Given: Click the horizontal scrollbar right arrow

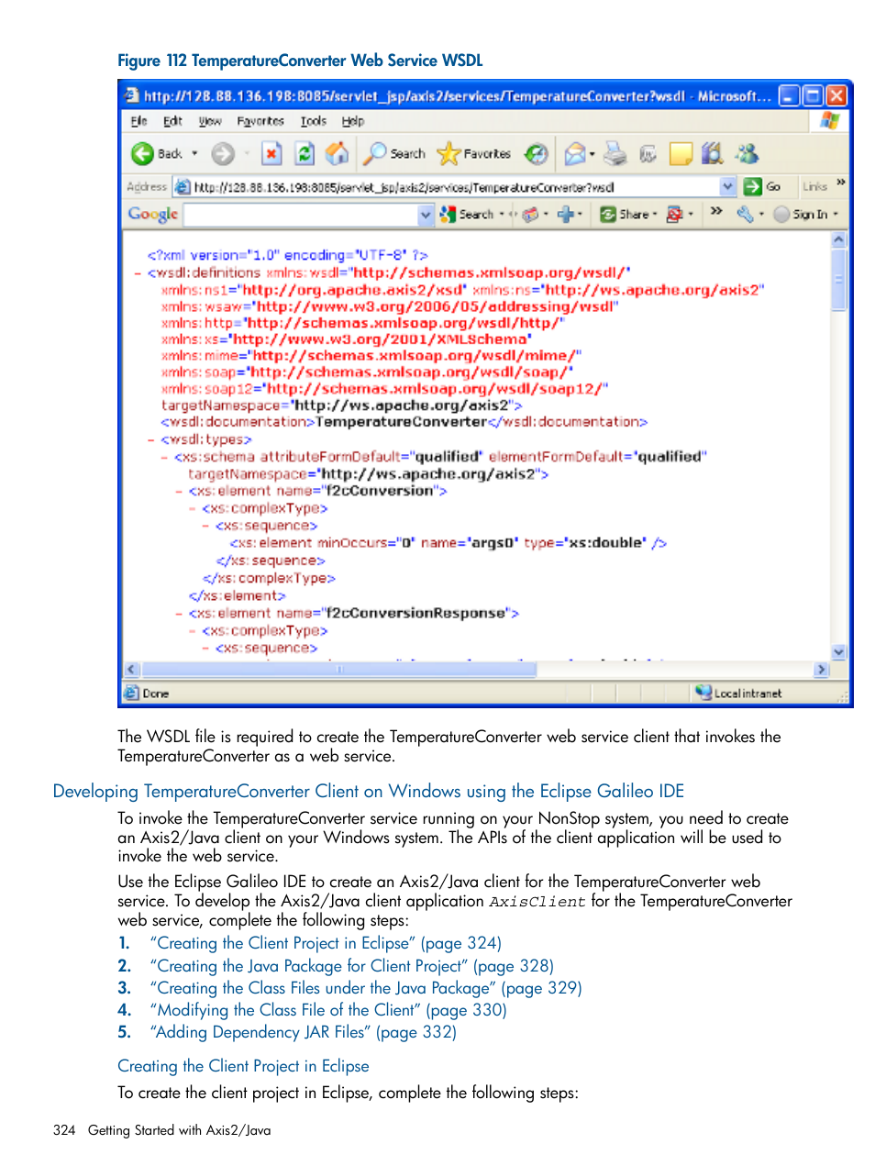Looking at the screenshot, I should point(821,670).
